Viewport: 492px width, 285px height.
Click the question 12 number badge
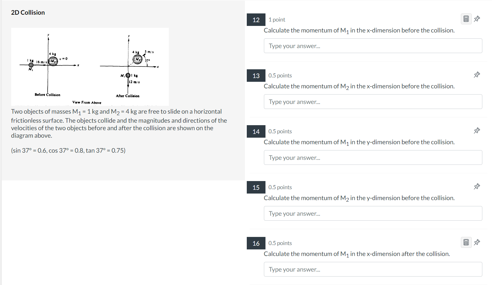pyautogui.click(x=256, y=20)
